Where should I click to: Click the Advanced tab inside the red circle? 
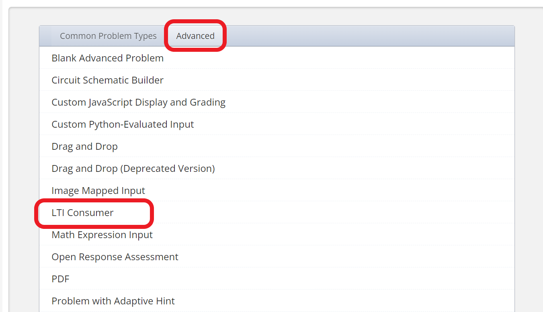click(x=195, y=36)
